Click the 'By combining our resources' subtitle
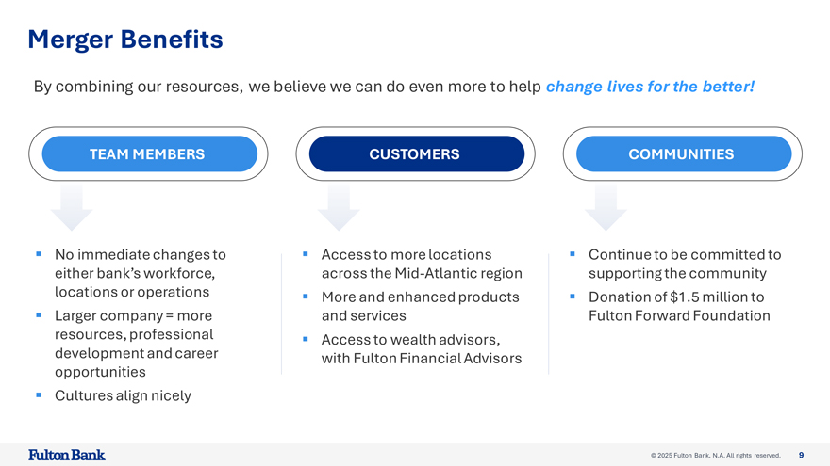 pos(288,88)
